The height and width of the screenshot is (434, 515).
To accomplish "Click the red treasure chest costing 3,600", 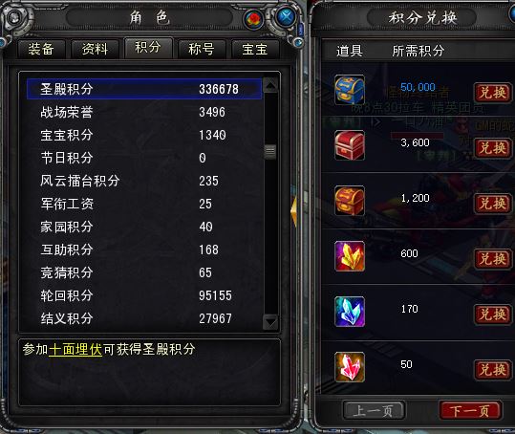I will tap(350, 145).
